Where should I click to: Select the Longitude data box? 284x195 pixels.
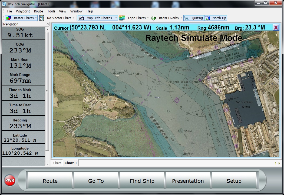[x=24, y=150]
